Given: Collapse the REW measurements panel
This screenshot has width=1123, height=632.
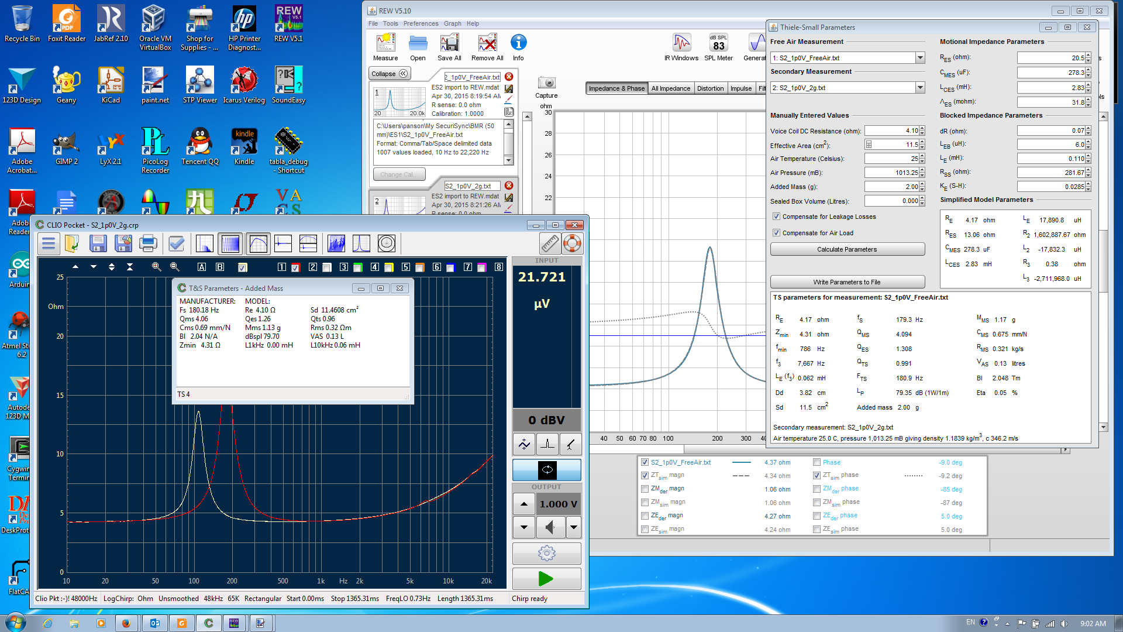Looking at the screenshot, I should pos(390,74).
